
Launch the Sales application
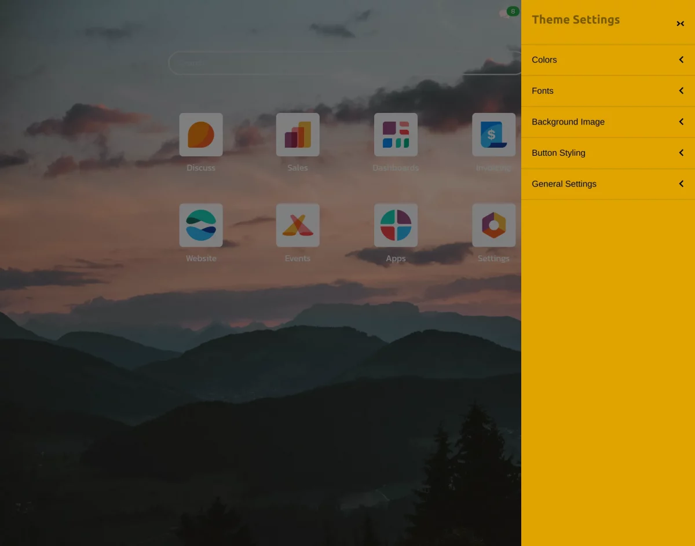tap(298, 134)
